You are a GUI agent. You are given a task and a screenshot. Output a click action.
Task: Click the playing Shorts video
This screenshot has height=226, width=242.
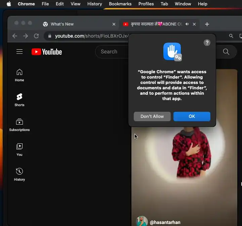(x=185, y=170)
